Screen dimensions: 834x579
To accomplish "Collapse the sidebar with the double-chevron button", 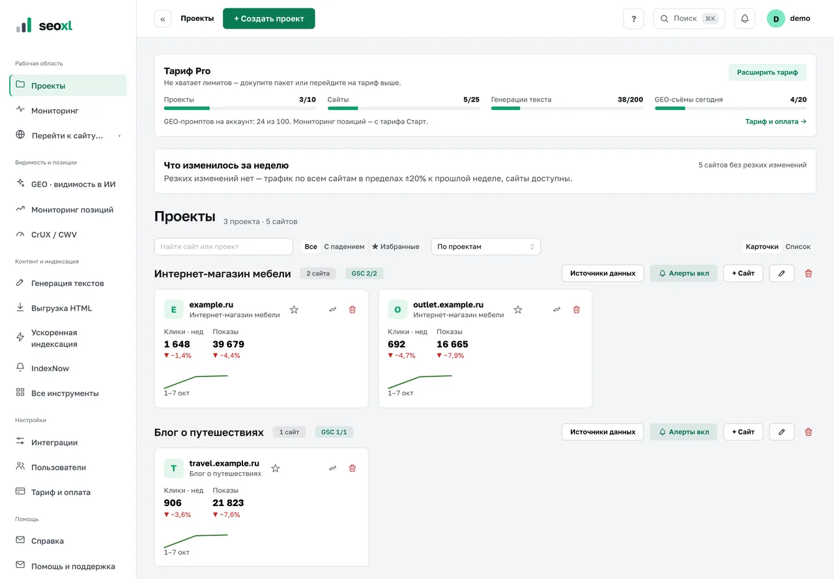I will click(x=162, y=19).
